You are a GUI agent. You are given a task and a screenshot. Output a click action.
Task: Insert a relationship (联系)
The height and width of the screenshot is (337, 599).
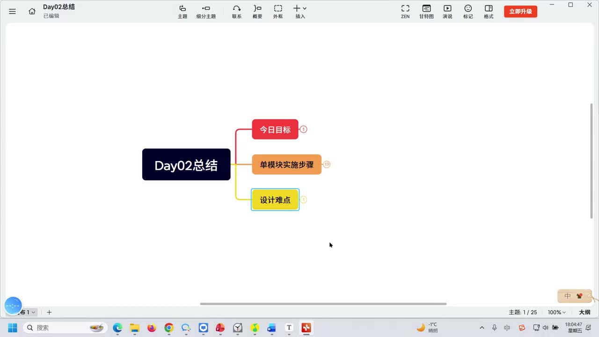pyautogui.click(x=237, y=12)
